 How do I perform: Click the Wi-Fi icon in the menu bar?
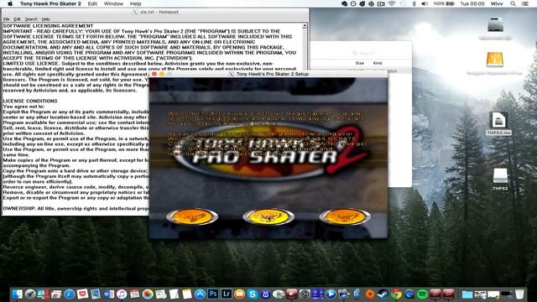pyautogui.click(x=392, y=3)
